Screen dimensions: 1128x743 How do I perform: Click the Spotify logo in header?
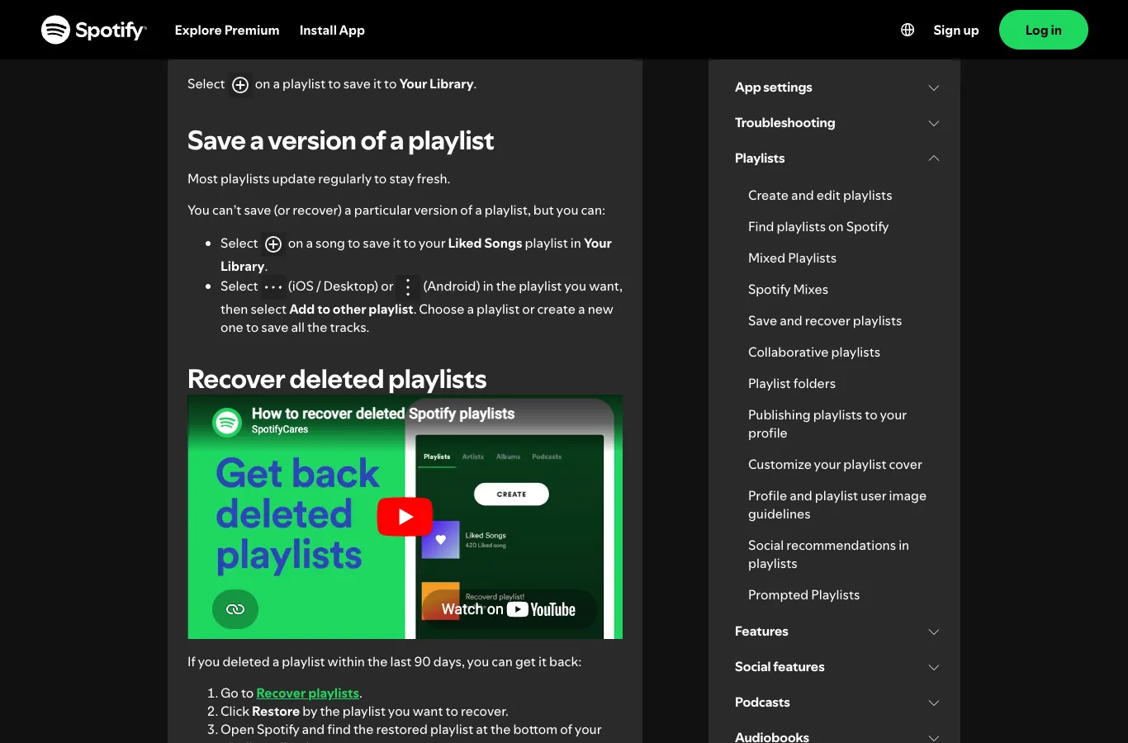(x=94, y=30)
